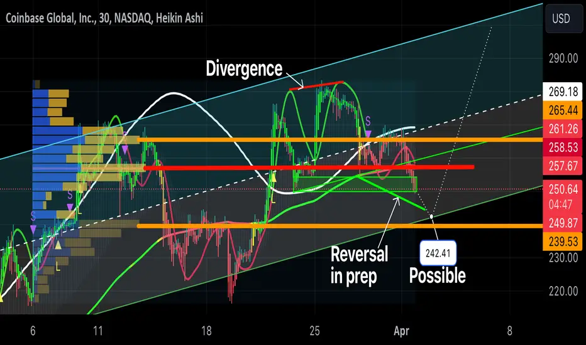
Task: Click the 8 date axis label
Action: point(509,331)
